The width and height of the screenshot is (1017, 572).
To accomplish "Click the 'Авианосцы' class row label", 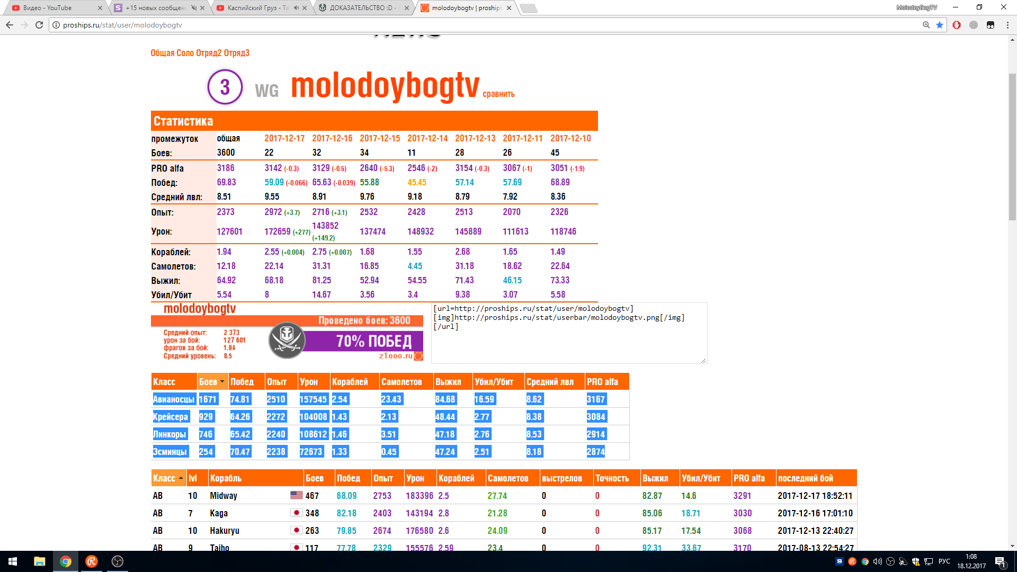I will 174,399.
